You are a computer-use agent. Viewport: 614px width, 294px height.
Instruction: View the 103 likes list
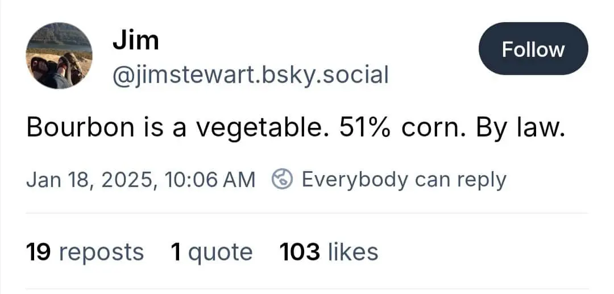[329, 251]
